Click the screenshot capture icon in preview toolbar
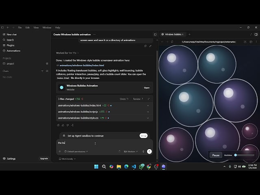The height and width of the screenshot is (195, 260). [245, 42]
